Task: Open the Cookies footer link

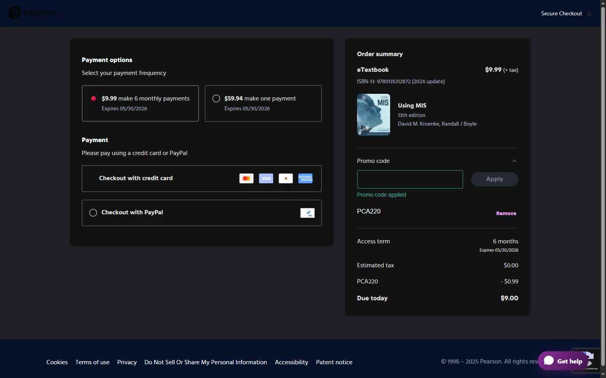Action: (57, 362)
